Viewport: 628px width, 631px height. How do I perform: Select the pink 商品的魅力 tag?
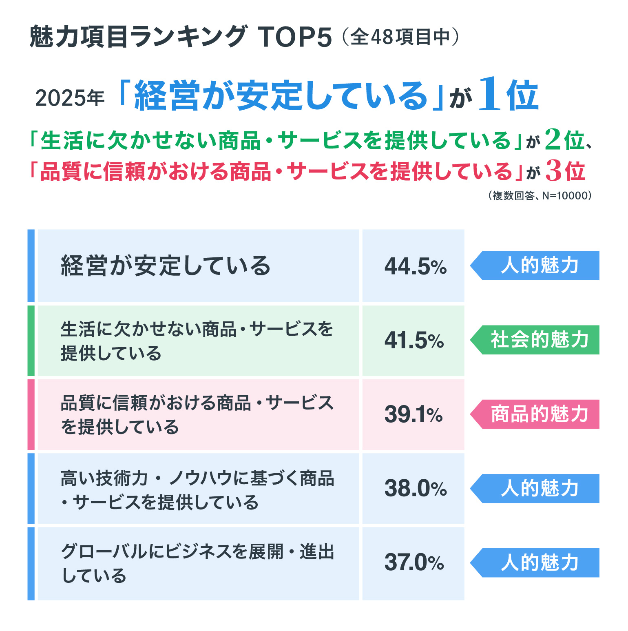[536, 414]
